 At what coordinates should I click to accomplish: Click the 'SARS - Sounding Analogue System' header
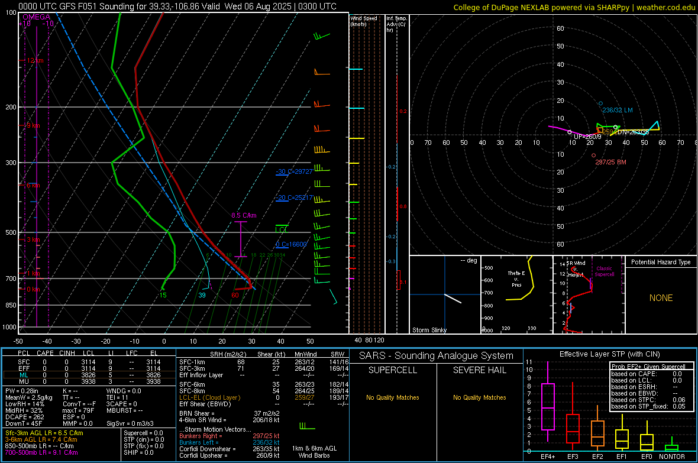(x=436, y=355)
